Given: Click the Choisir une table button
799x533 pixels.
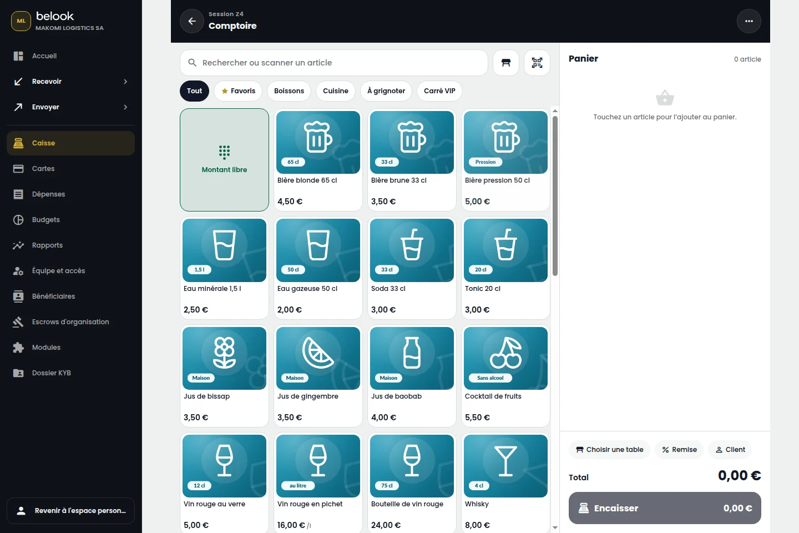Looking at the screenshot, I should pos(609,450).
